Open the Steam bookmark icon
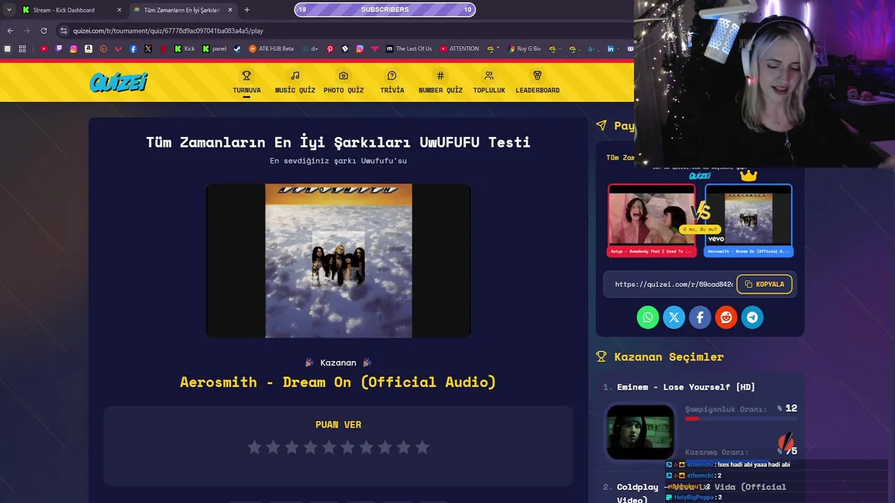 point(237,49)
